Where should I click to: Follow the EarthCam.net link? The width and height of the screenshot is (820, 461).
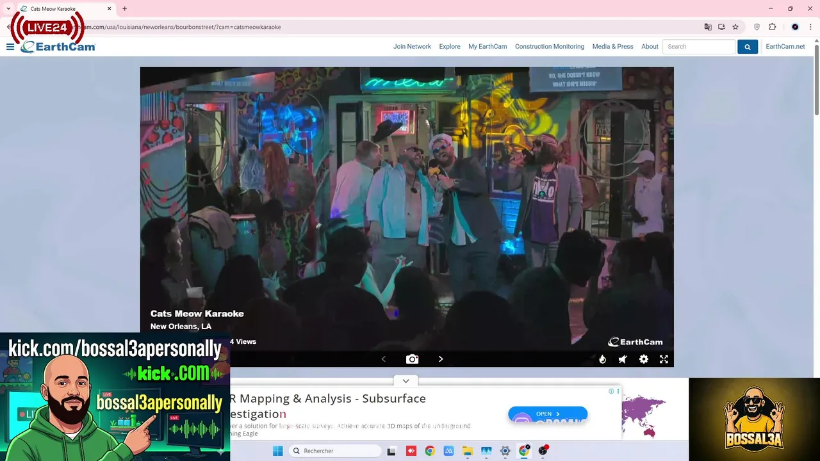[785, 47]
